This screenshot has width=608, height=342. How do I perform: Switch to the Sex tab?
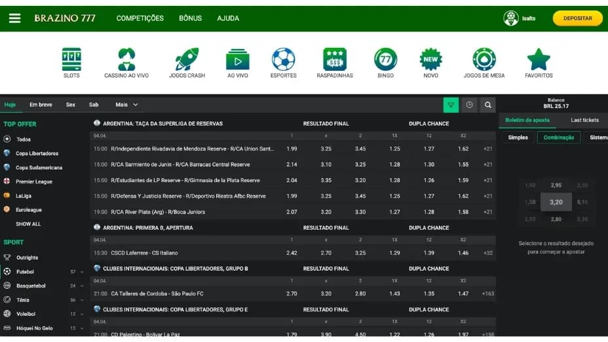[71, 105]
